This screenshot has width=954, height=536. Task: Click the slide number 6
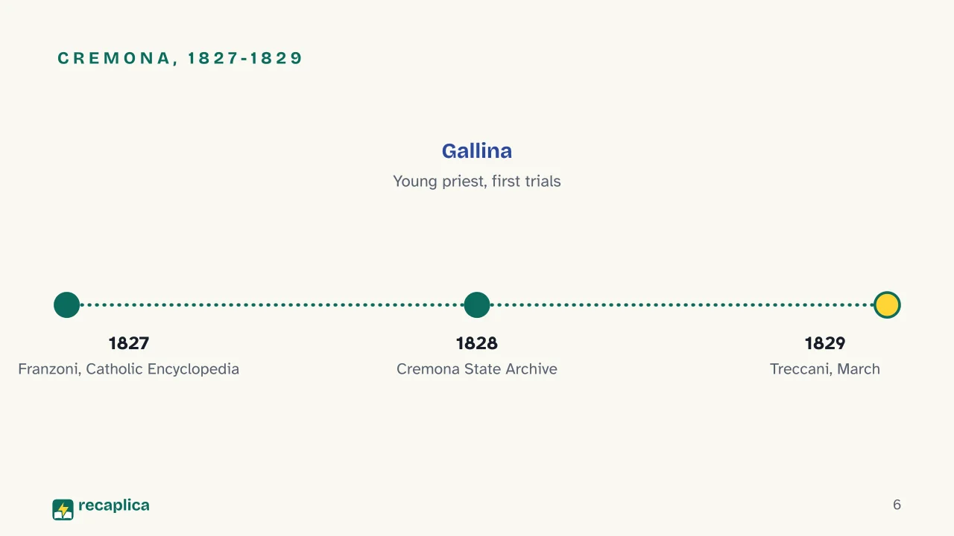tap(897, 505)
